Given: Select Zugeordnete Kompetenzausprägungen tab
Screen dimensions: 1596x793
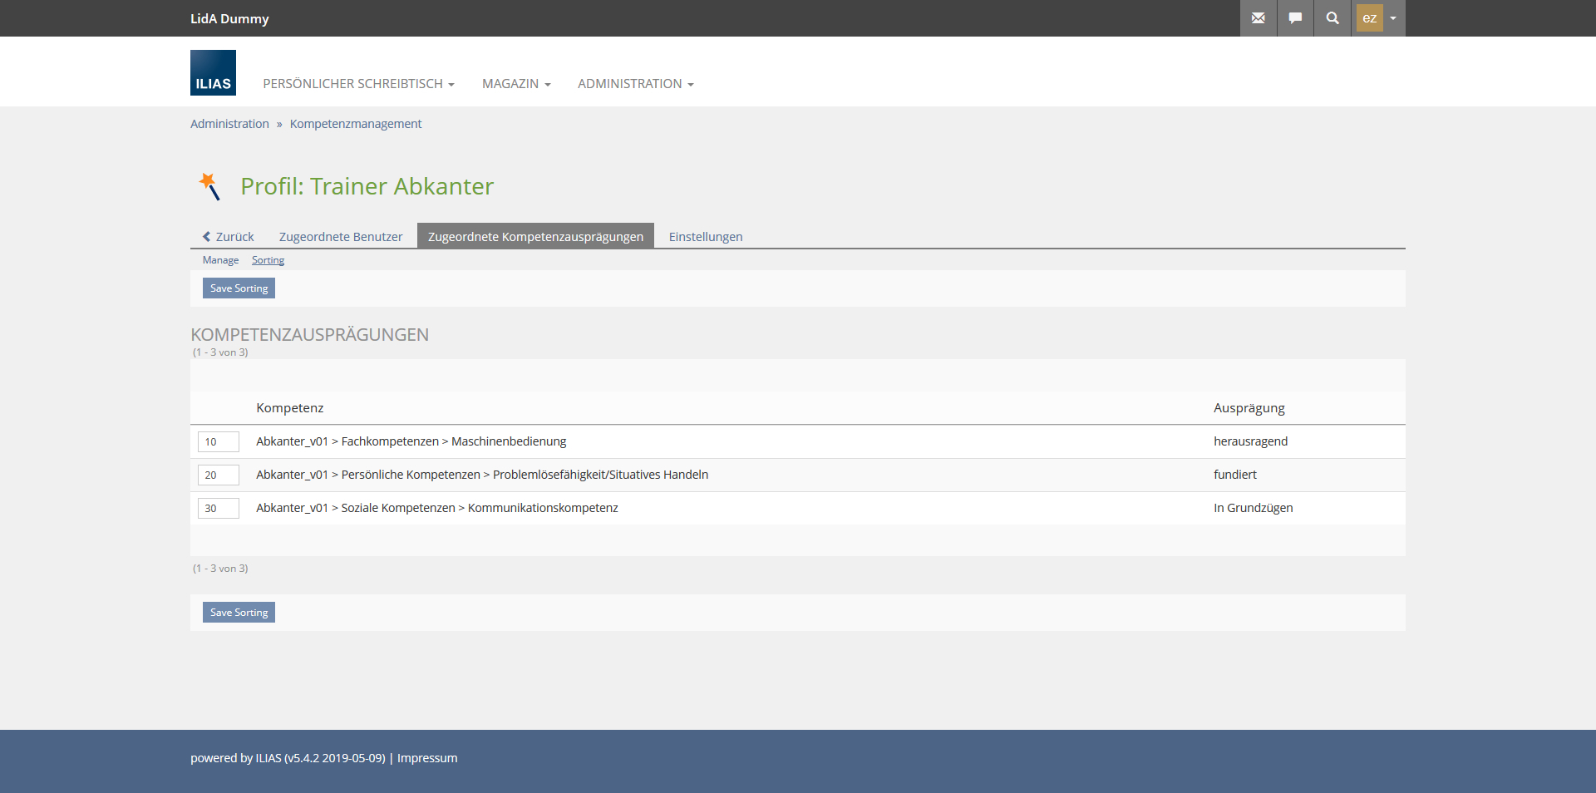Looking at the screenshot, I should tap(535, 237).
